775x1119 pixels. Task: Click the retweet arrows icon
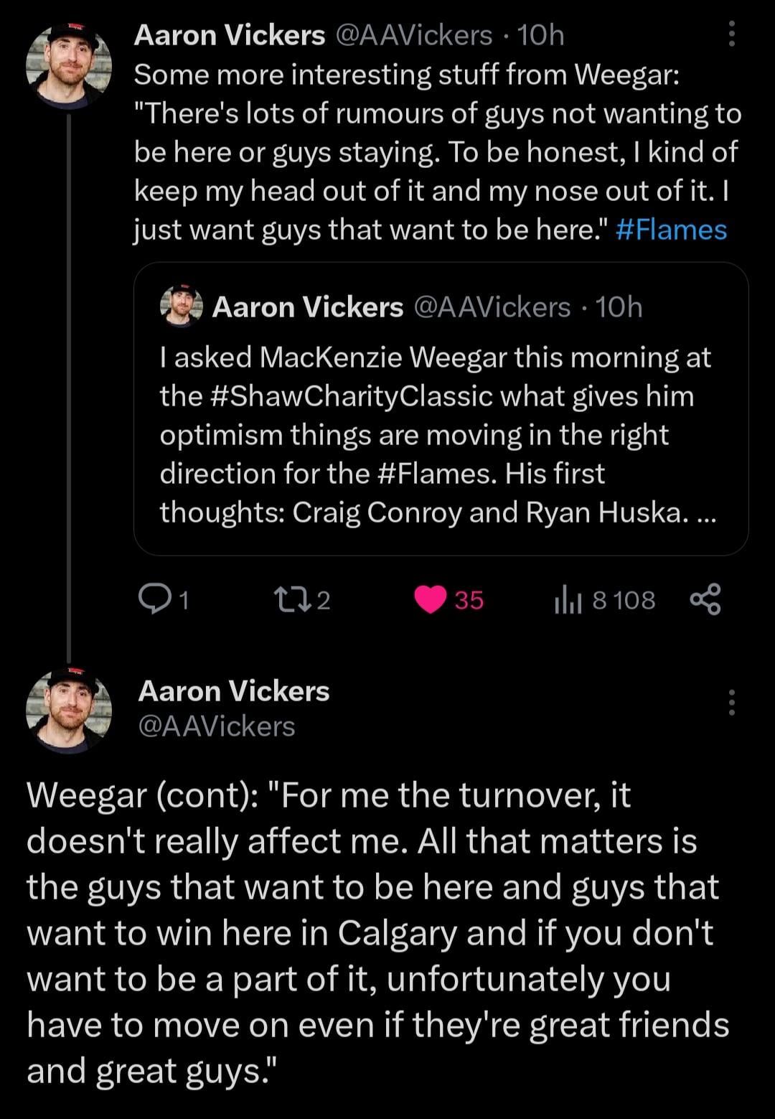pos(291,599)
